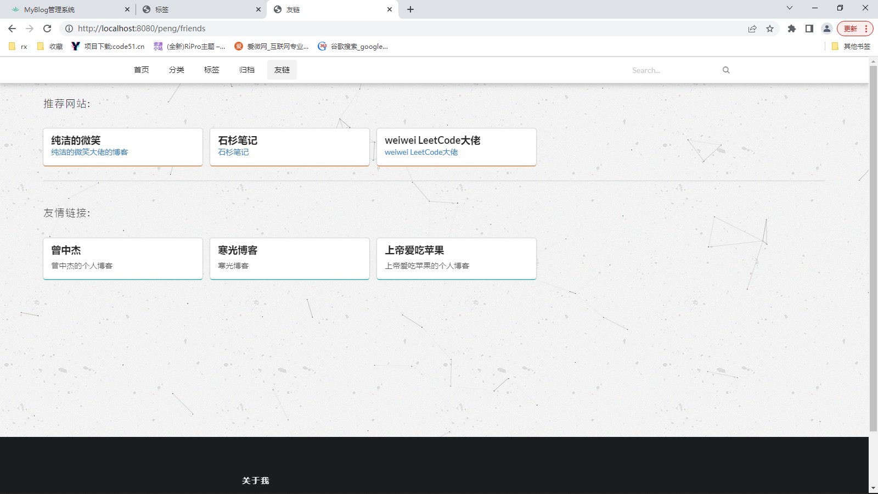Viewport: 878px width, 494px height.
Task: Close the MyBlog管理系统 tab
Action: pyautogui.click(x=127, y=9)
